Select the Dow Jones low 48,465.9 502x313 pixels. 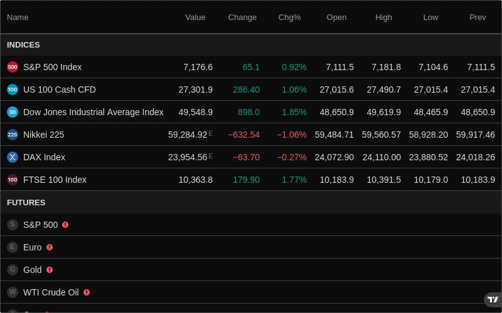[431, 112]
